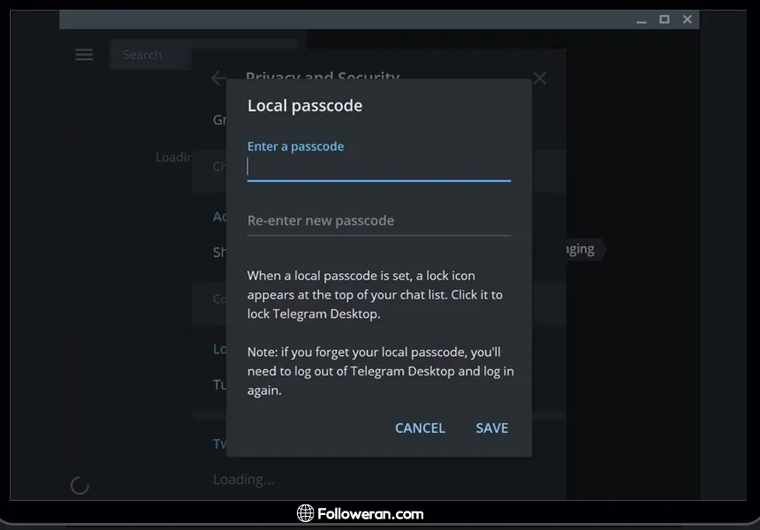
Task: Maximize the Telegram Desktop window
Action: pyautogui.click(x=664, y=19)
